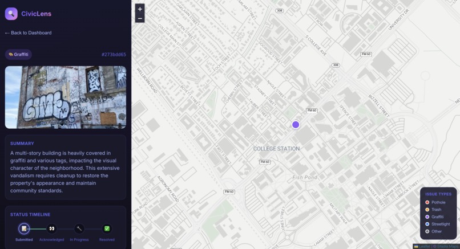Click the Fish Pond map label
Screen dimensions: 460x249
(305, 178)
